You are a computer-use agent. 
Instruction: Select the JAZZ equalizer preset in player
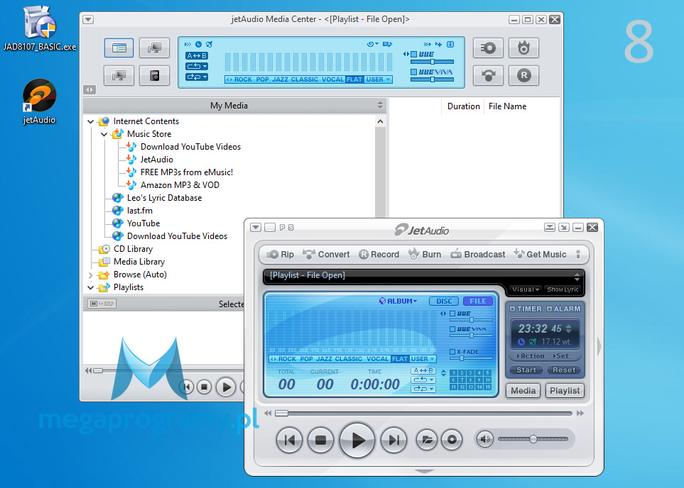click(x=324, y=359)
